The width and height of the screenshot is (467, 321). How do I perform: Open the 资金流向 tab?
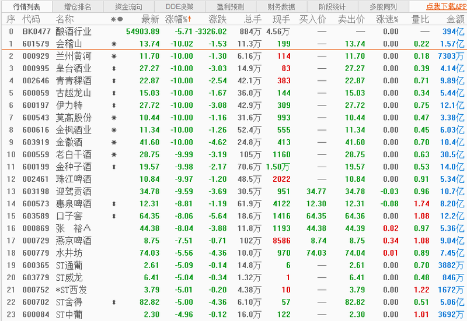pyautogui.click(x=128, y=6)
